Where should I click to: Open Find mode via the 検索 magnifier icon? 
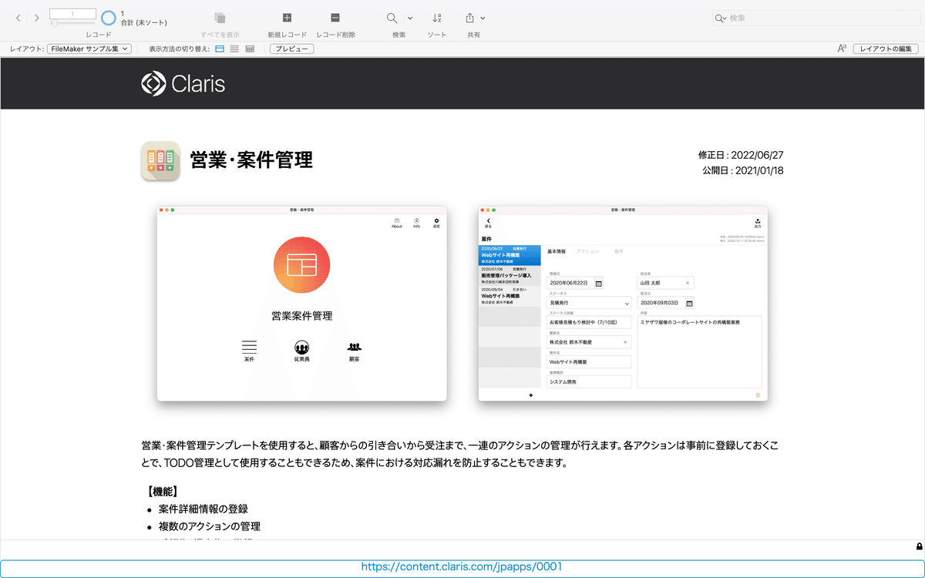click(x=392, y=17)
